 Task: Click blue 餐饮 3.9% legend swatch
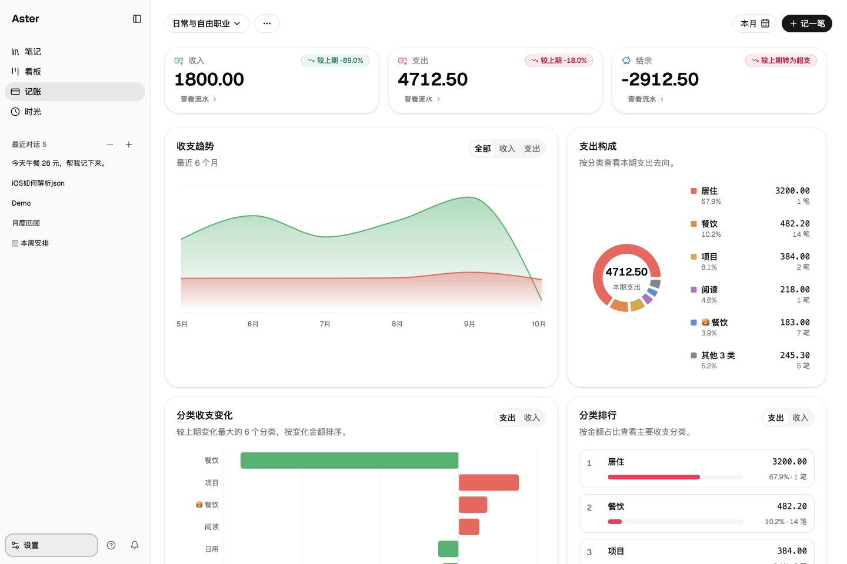pyautogui.click(x=693, y=323)
